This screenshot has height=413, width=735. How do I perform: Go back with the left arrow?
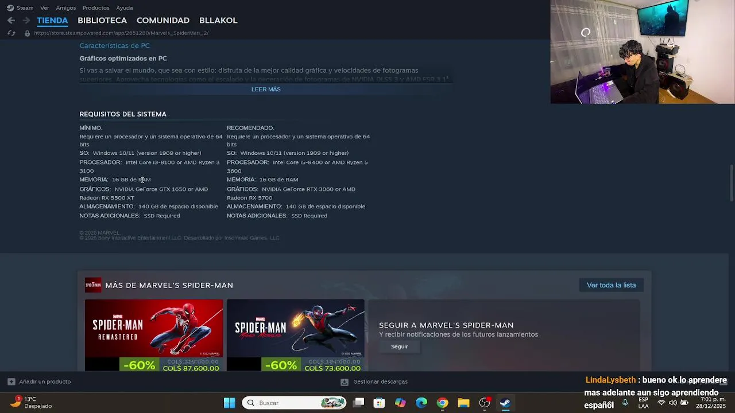(x=11, y=20)
